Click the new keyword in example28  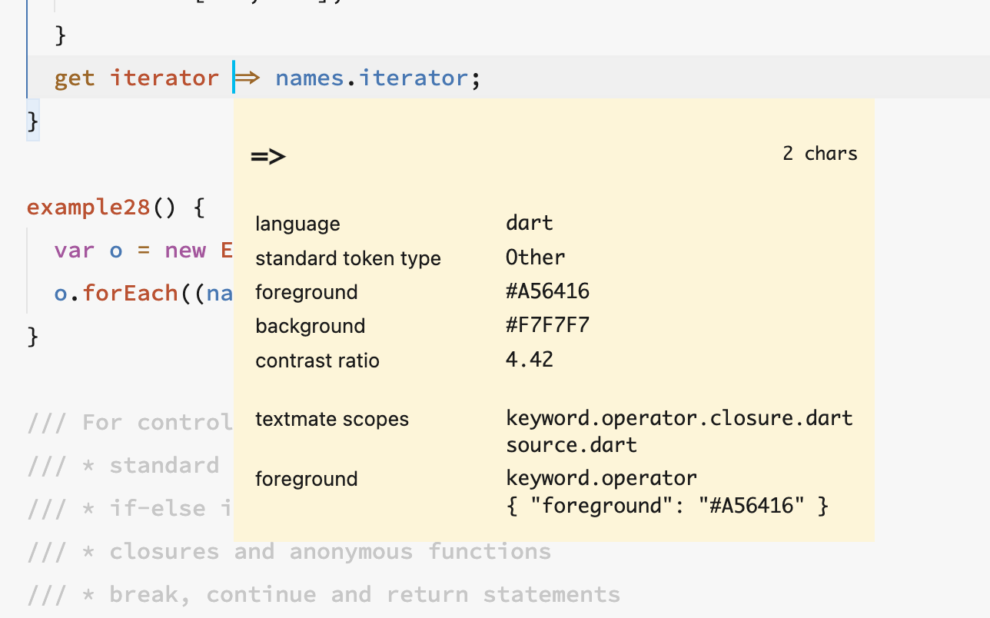coord(184,250)
